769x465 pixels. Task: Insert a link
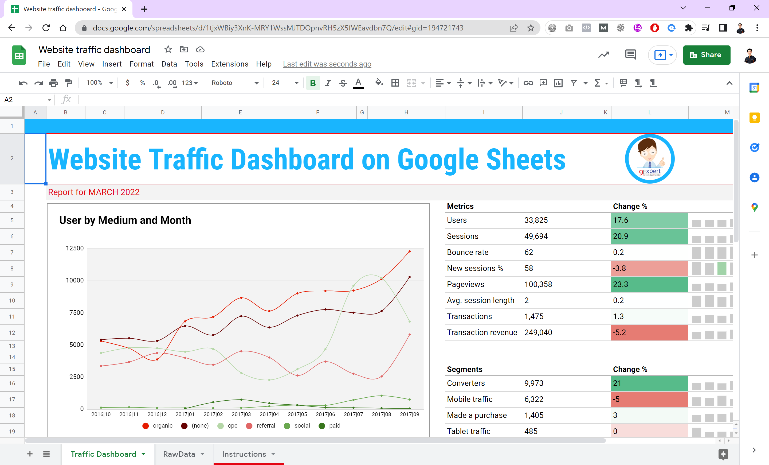click(x=528, y=83)
